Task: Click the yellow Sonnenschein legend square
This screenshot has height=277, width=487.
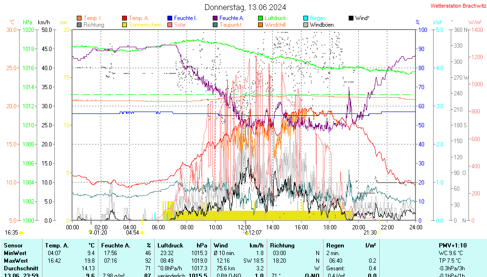Action: (125, 25)
